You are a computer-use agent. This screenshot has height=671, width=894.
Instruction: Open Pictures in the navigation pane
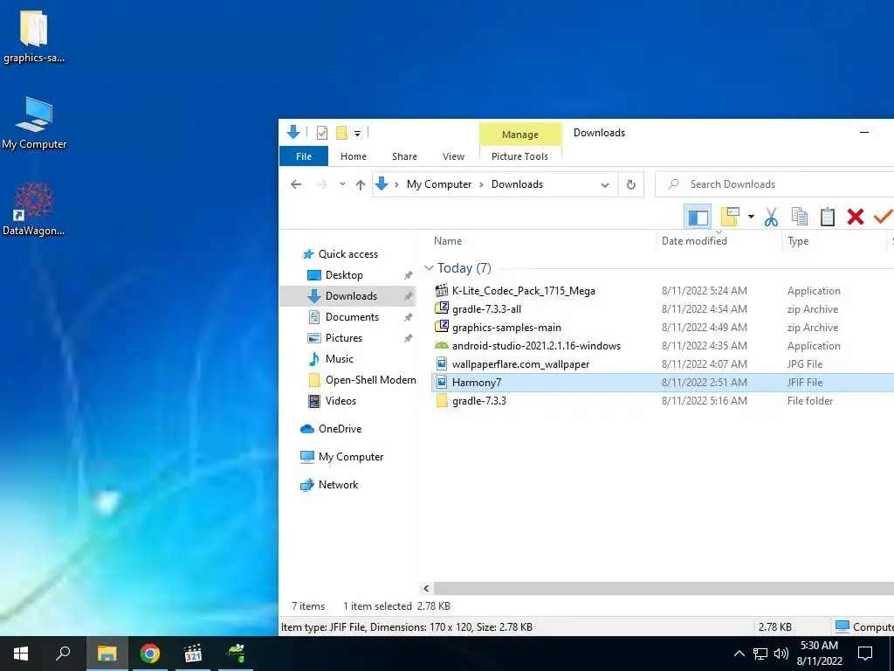(x=343, y=338)
